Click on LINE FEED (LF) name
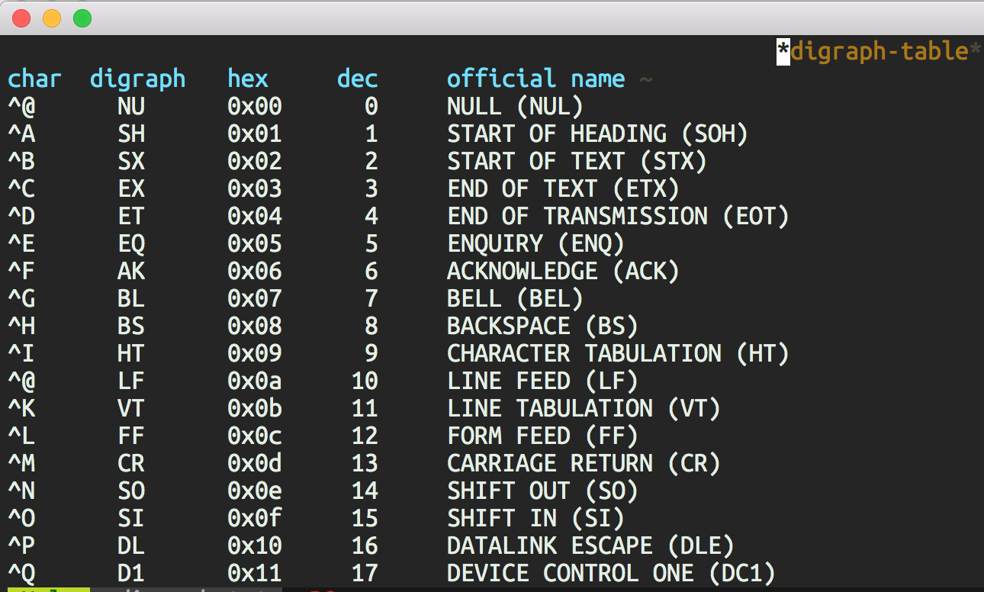This screenshot has width=984, height=592. tap(542, 381)
